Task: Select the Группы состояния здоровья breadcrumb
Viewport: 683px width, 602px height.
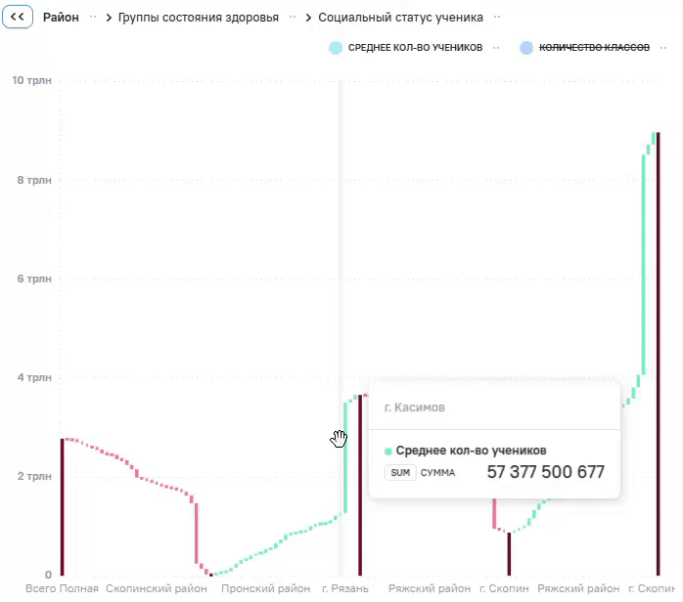Action: (199, 18)
